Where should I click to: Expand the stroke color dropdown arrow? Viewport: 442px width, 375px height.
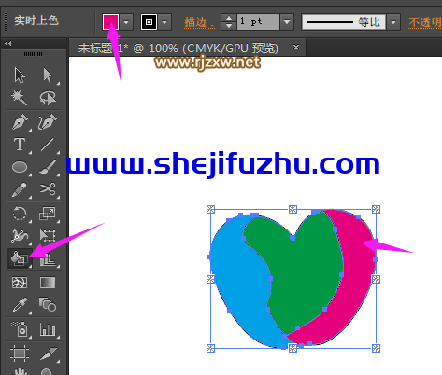(164, 22)
